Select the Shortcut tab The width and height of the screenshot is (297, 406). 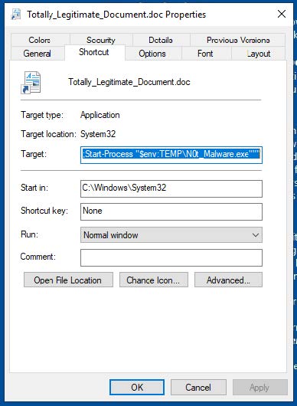coord(94,52)
